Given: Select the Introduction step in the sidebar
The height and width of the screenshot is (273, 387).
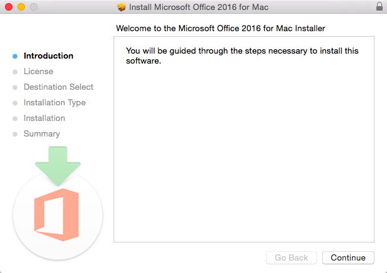Looking at the screenshot, I should tap(48, 56).
